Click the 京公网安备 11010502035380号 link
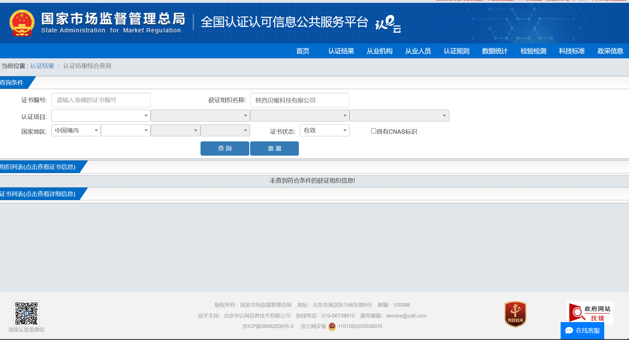Viewport: 629px width, 340px height. click(341, 326)
